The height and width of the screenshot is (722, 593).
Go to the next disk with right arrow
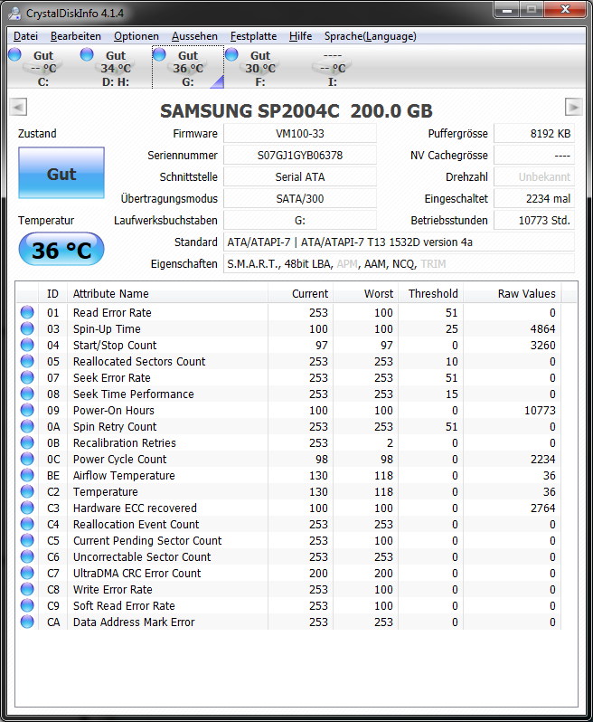click(x=574, y=108)
